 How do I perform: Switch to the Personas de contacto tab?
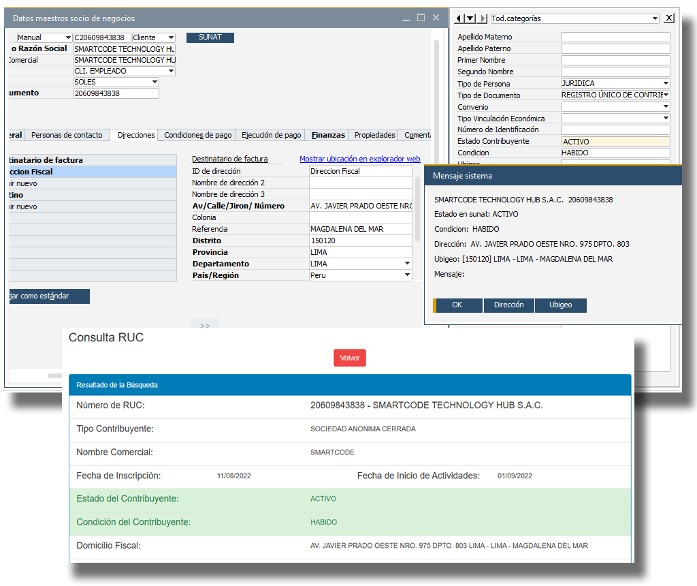pos(67,135)
